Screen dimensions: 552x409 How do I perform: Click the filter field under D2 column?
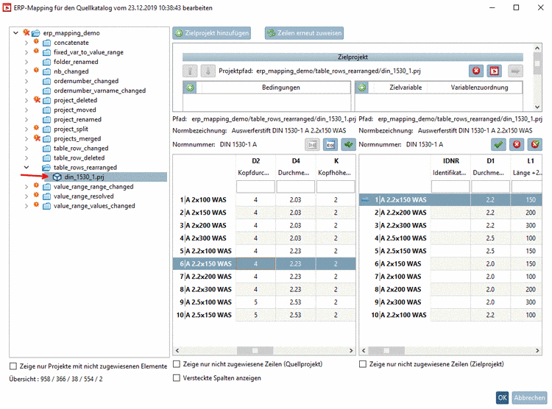(x=255, y=187)
